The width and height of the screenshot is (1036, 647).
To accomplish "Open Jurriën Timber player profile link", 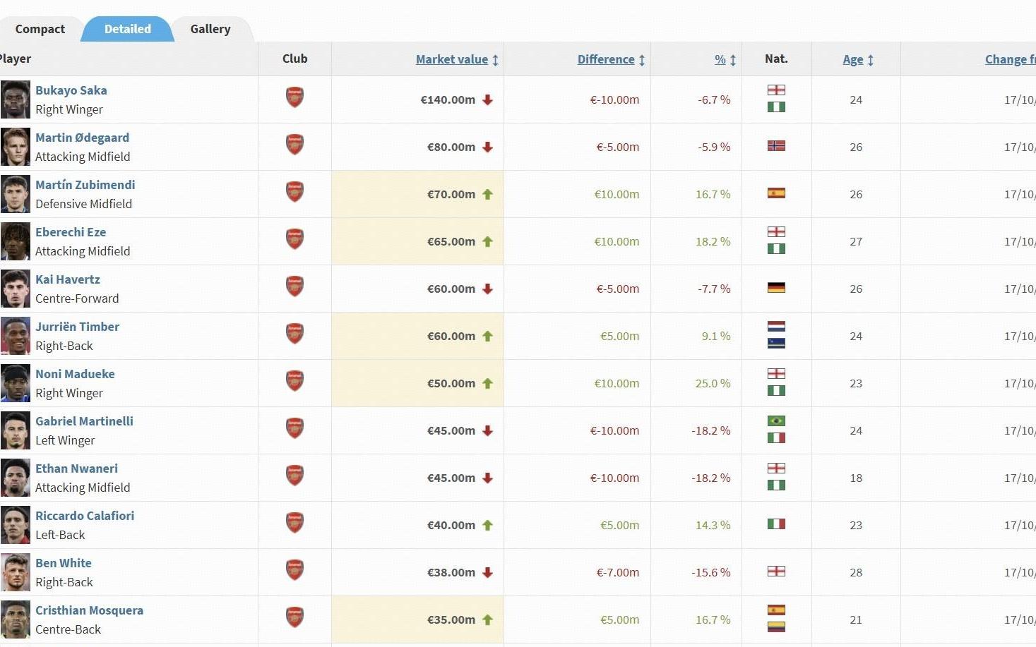I will coord(78,327).
